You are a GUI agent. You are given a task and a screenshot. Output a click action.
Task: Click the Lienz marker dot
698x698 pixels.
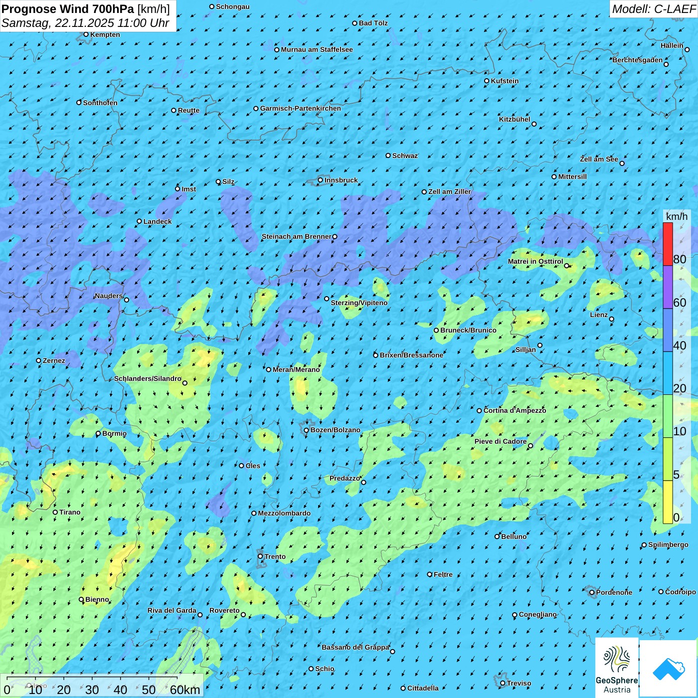(612, 319)
